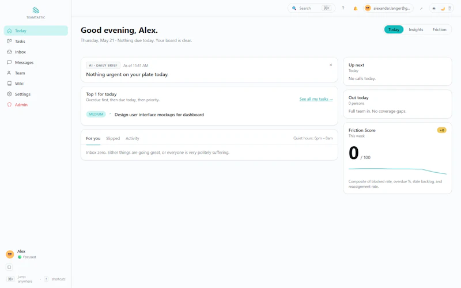
Task: Click the MEDIUM priority badge
Action: (96, 114)
